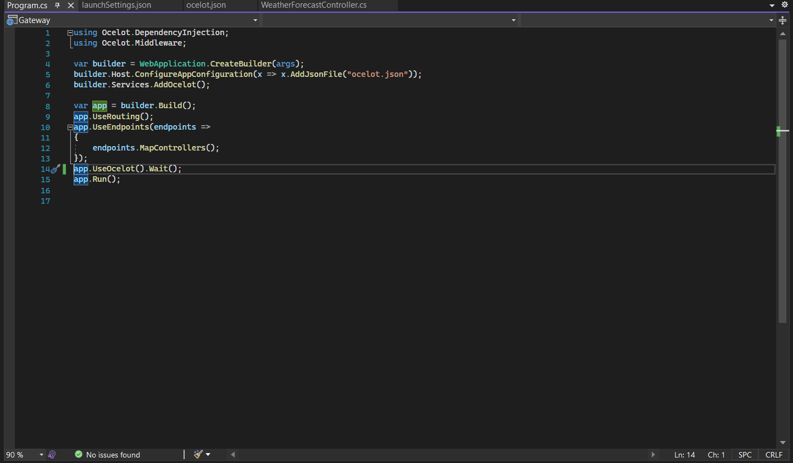Click the Quick Actions screwdriver icon on line 14

point(56,169)
